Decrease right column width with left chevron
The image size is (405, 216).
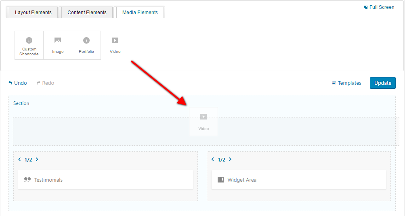pyautogui.click(x=213, y=159)
